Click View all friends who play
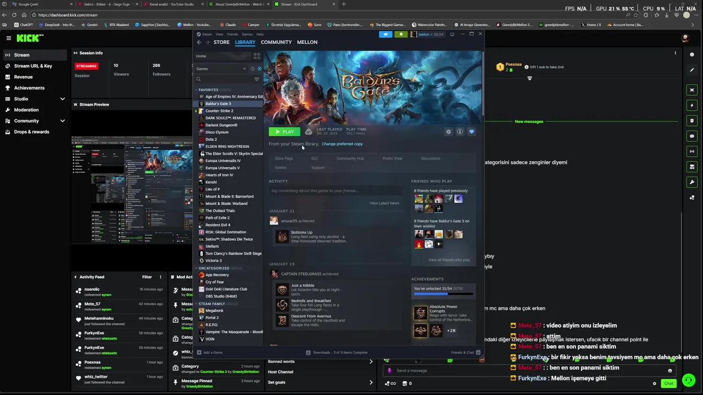 [x=449, y=260]
